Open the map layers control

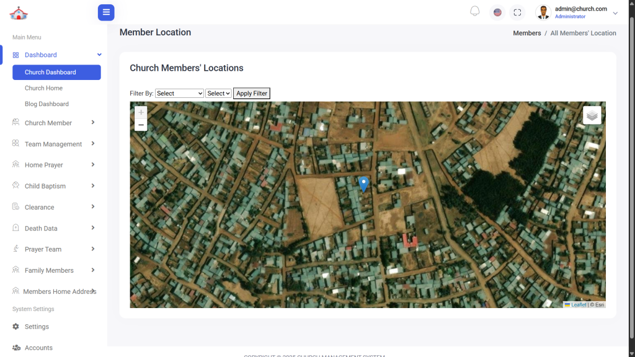[x=592, y=115]
